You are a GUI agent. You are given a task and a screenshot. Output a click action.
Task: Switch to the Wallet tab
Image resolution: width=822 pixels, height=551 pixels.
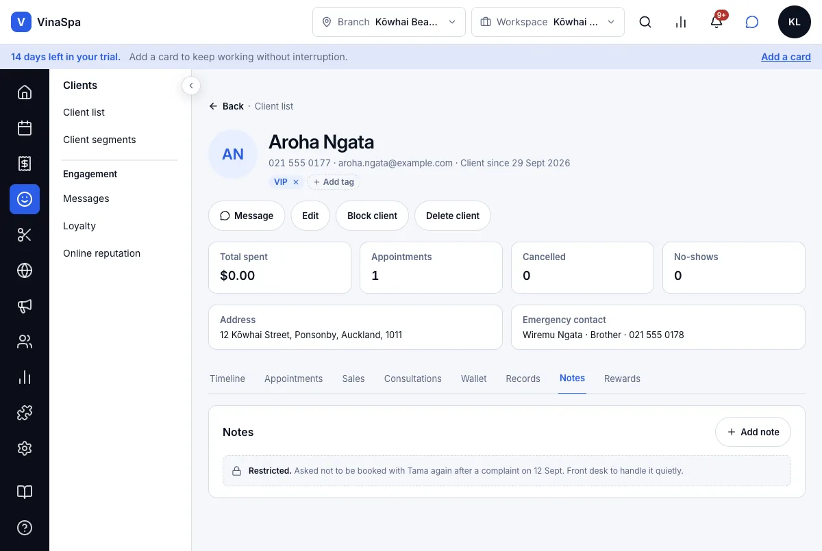coord(474,379)
